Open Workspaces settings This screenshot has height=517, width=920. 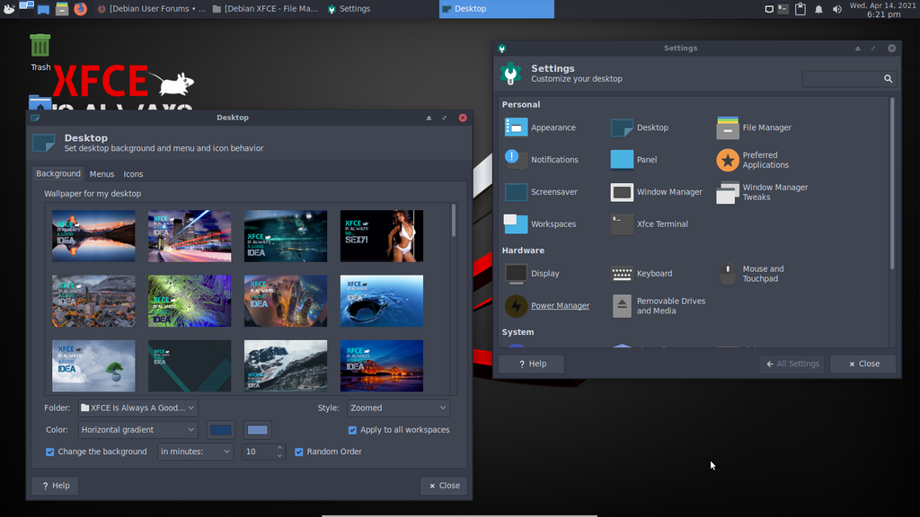coord(540,223)
